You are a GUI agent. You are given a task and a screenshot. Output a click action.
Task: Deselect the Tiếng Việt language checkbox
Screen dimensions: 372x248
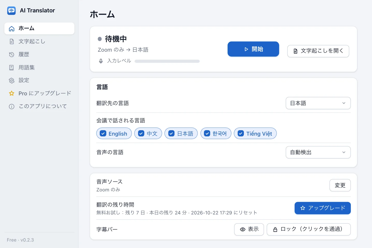pos(241,134)
